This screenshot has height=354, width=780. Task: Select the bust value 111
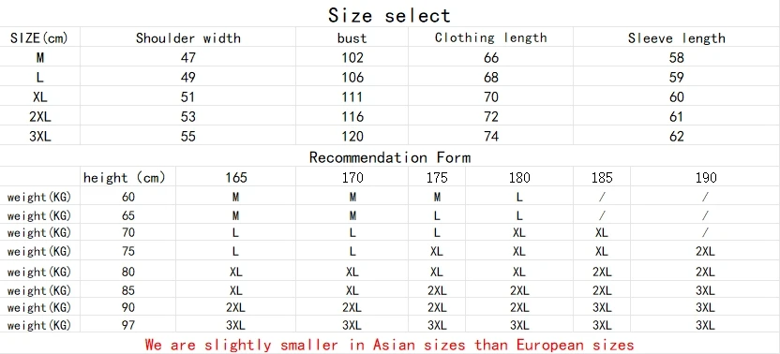click(352, 97)
